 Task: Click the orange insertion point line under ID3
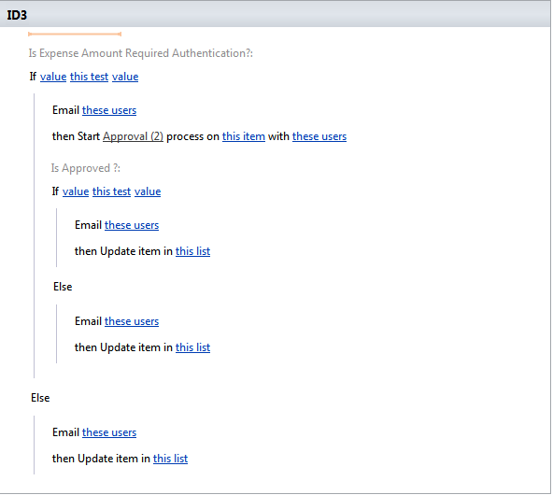(x=75, y=35)
